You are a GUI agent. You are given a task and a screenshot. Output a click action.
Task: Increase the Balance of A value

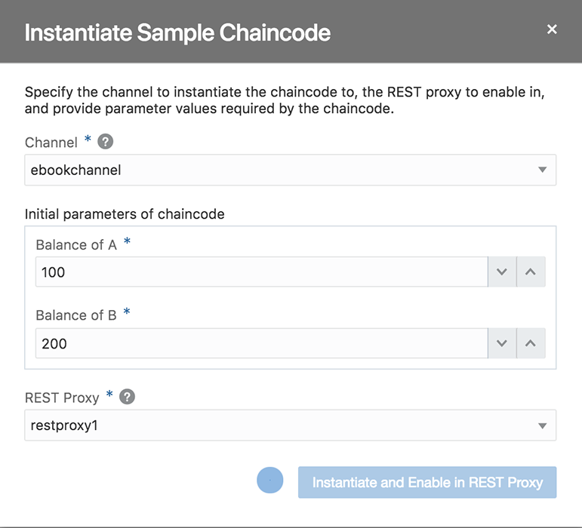point(531,272)
